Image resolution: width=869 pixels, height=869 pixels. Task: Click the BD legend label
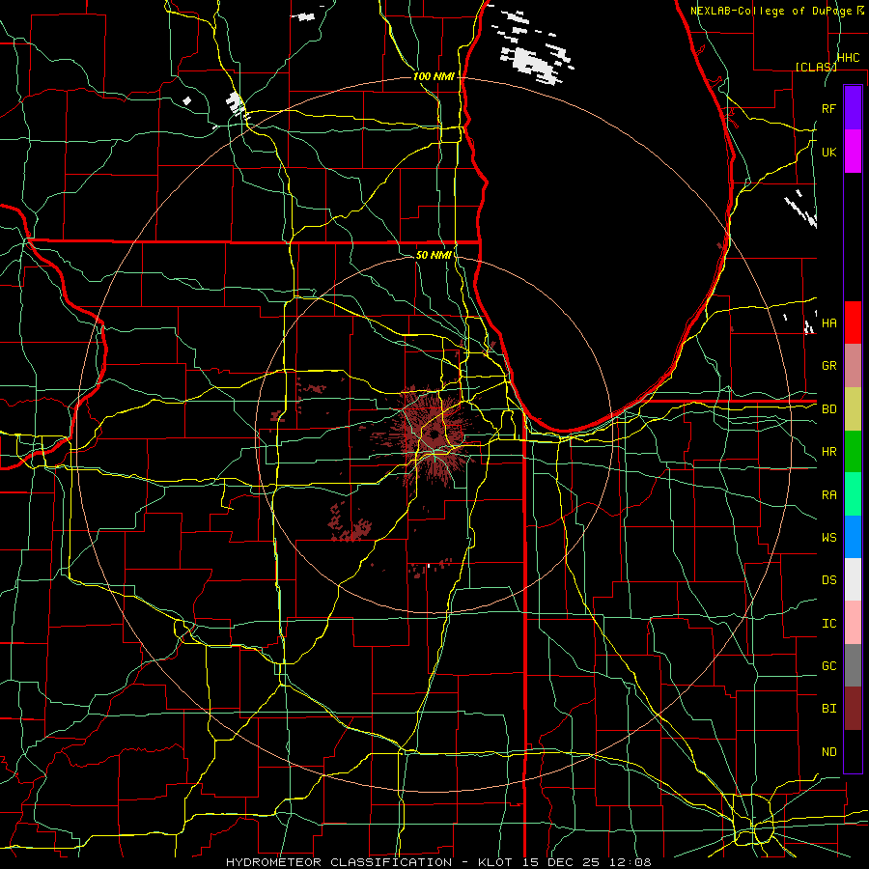[x=828, y=409]
